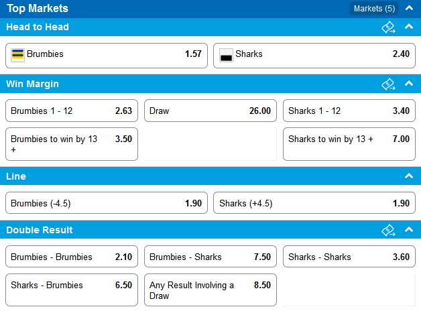The height and width of the screenshot is (311, 421).
Task: Collapse the Top Markets section
Action: pos(409,8)
